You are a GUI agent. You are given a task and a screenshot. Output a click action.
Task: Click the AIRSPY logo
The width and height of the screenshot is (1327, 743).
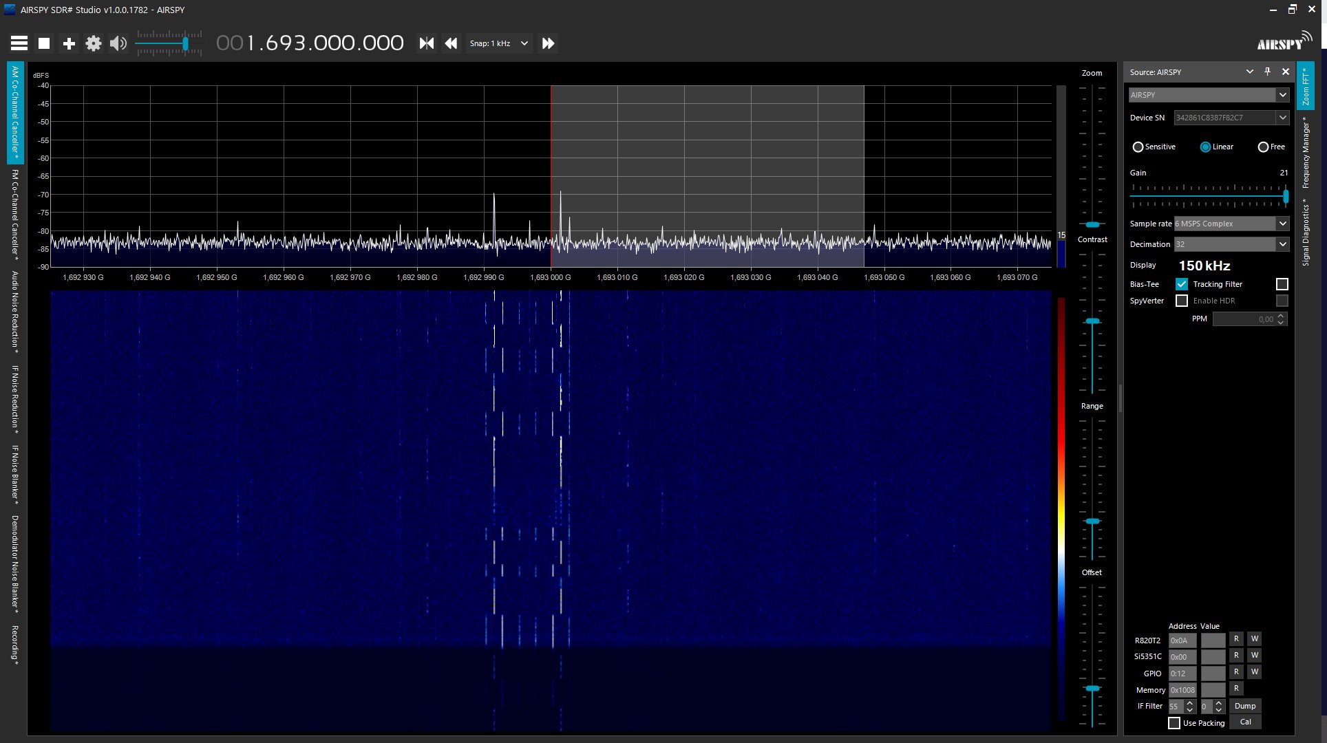coord(1284,41)
